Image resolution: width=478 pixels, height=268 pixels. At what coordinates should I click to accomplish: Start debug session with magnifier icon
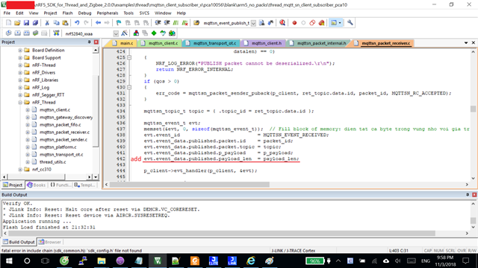pyautogui.click(x=282, y=23)
